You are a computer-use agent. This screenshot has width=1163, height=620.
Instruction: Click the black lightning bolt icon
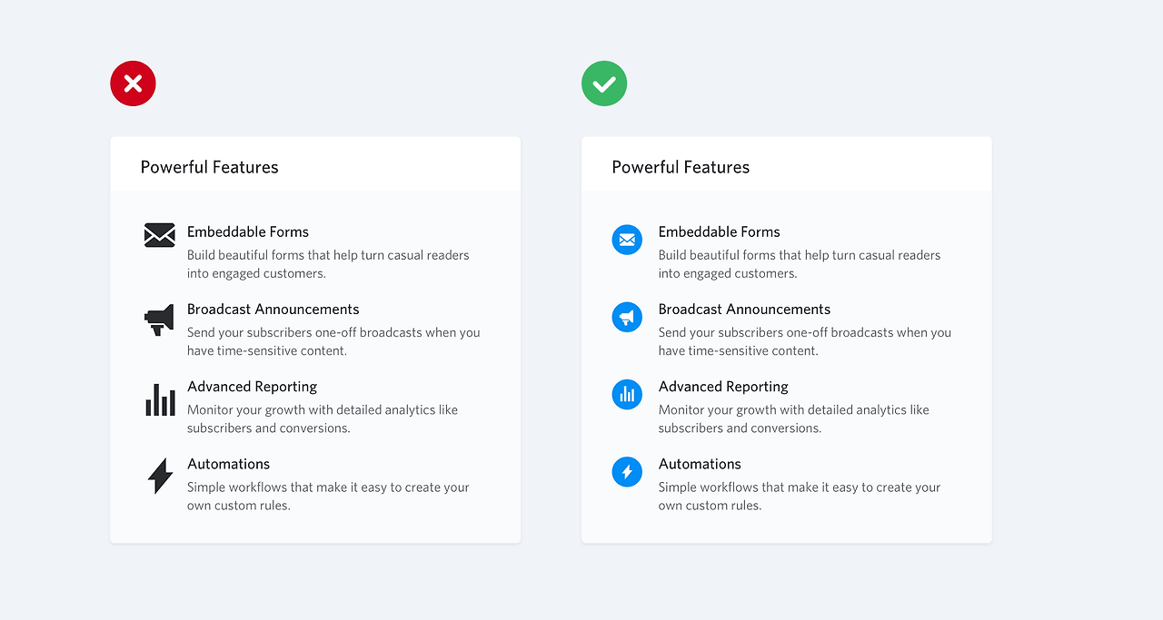[160, 476]
